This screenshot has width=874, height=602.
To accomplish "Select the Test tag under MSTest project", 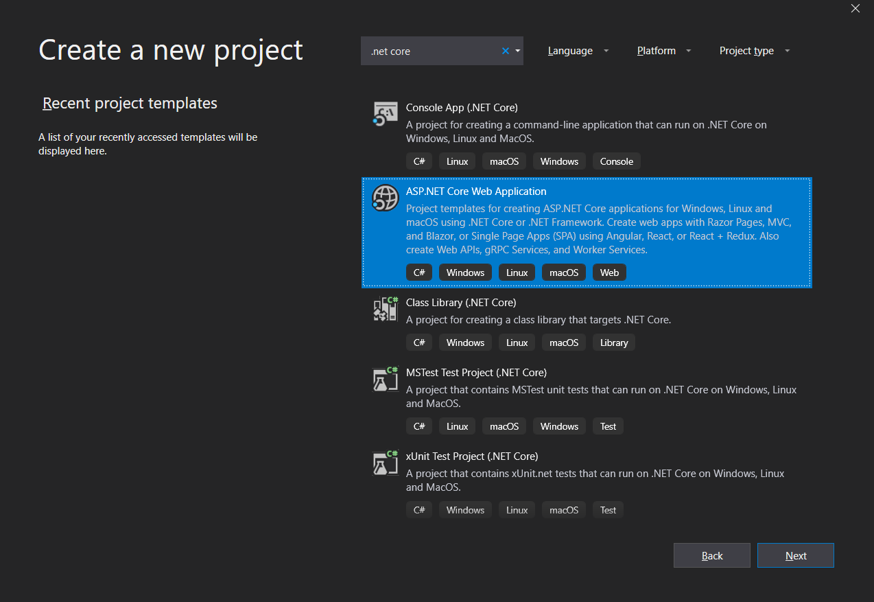I will coord(608,426).
